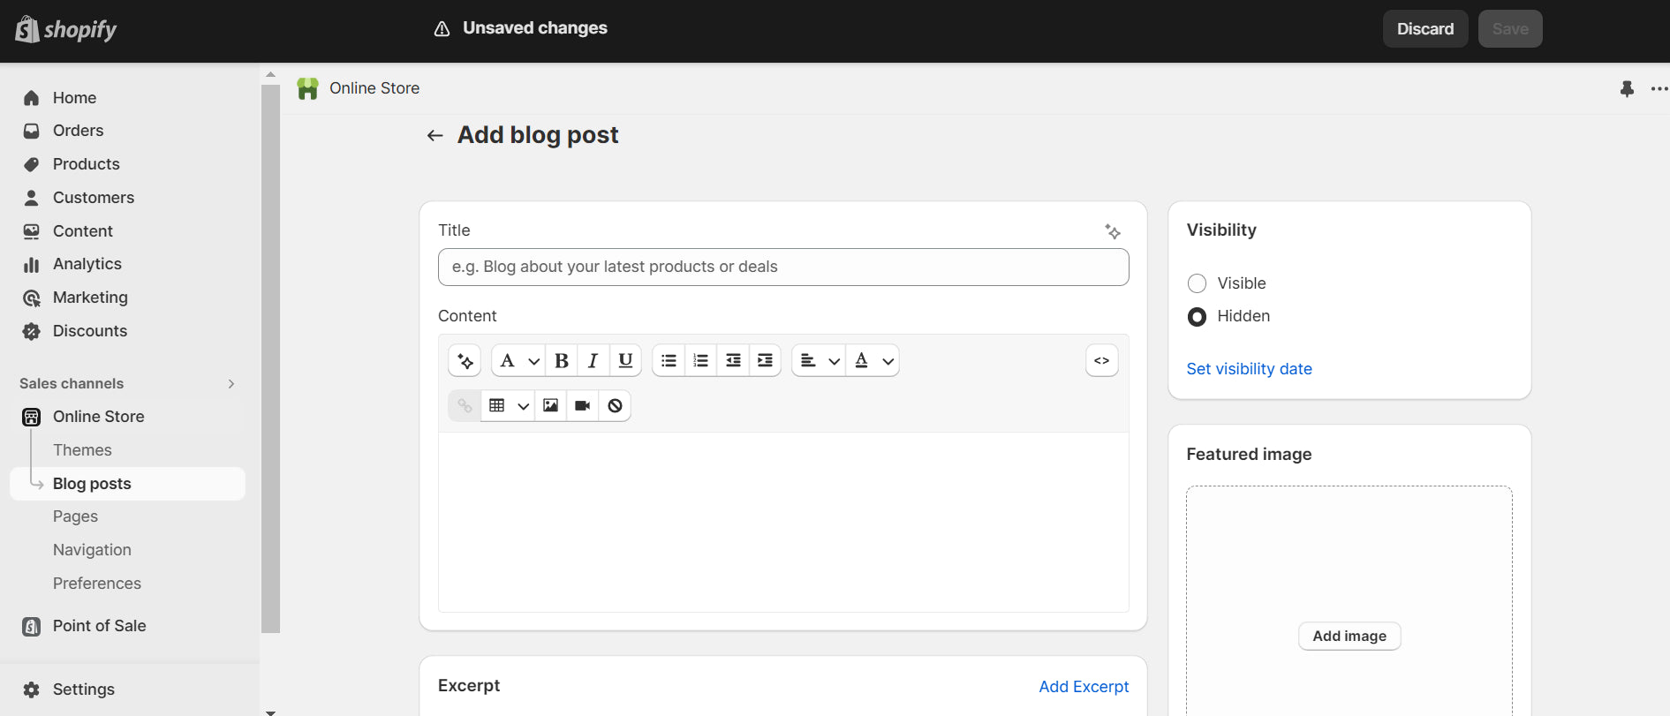Insert a bulleted list
Viewport: 1670px width, 716px height.
pyautogui.click(x=669, y=361)
